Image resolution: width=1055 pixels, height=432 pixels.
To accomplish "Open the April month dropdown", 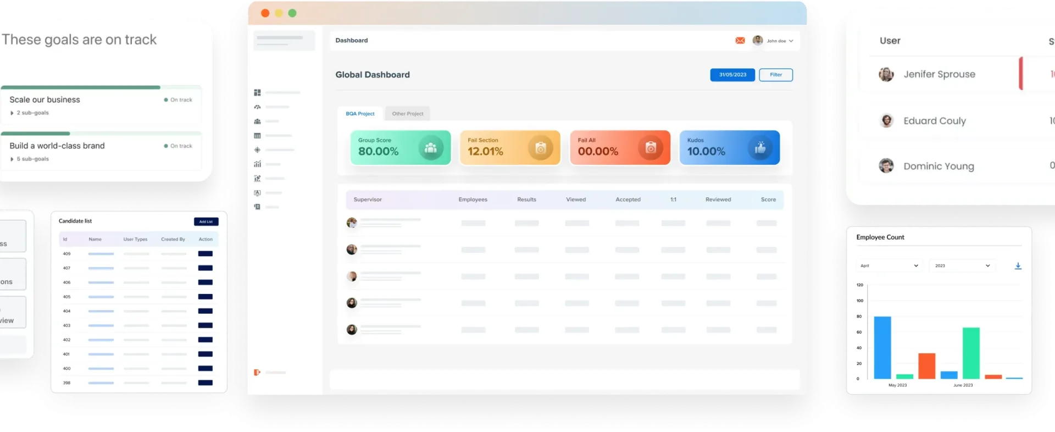I will point(889,265).
